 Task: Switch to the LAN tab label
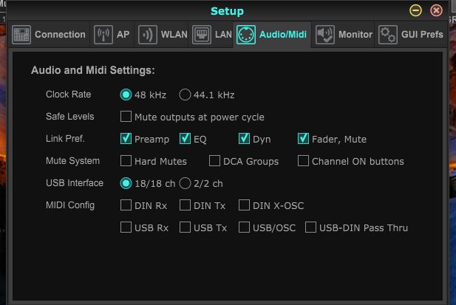point(223,35)
